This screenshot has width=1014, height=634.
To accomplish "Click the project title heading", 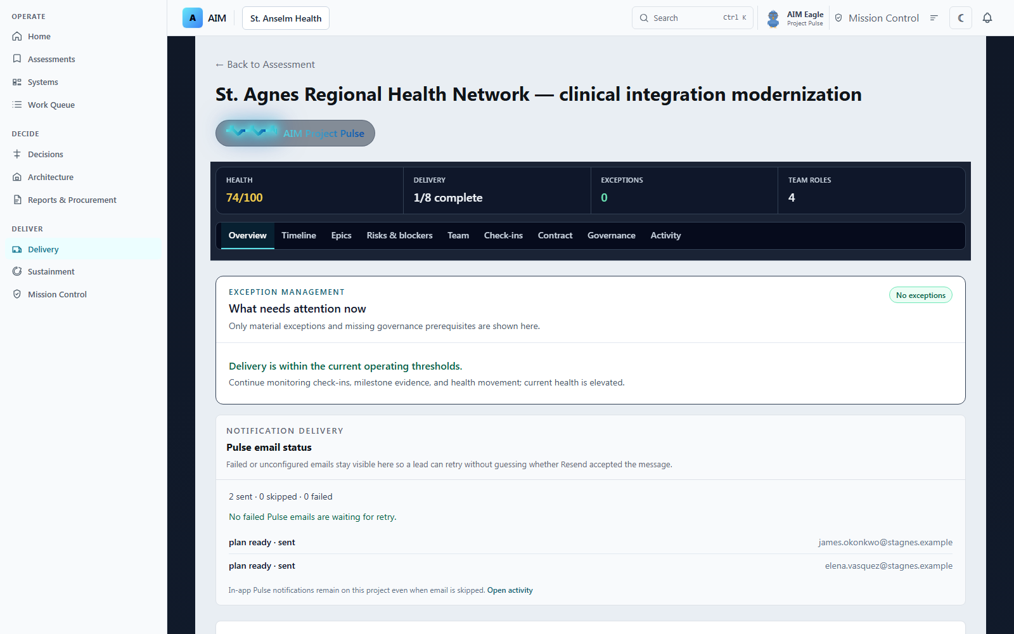I will pos(538,94).
